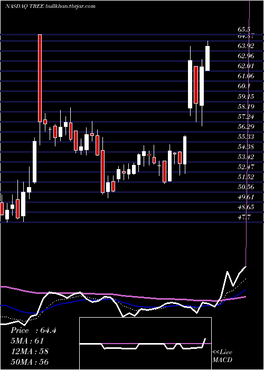Screen dimensions: 264x370
Task: Click the 54.38 price axis label
Action: 246,147
